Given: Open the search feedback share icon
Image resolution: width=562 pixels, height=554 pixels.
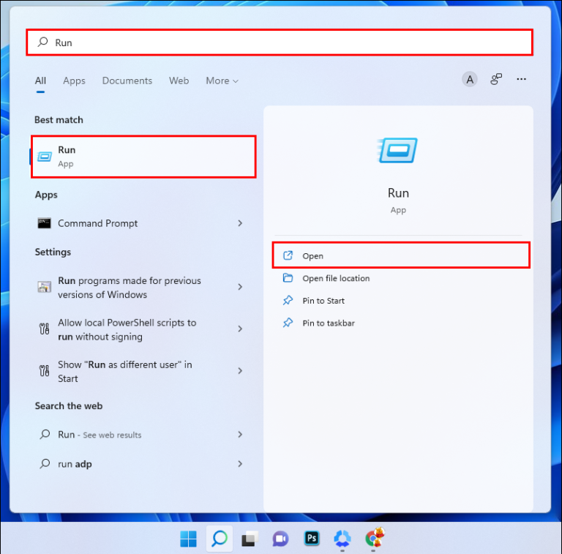Looking at the screenshot, I should pos(495,79).
